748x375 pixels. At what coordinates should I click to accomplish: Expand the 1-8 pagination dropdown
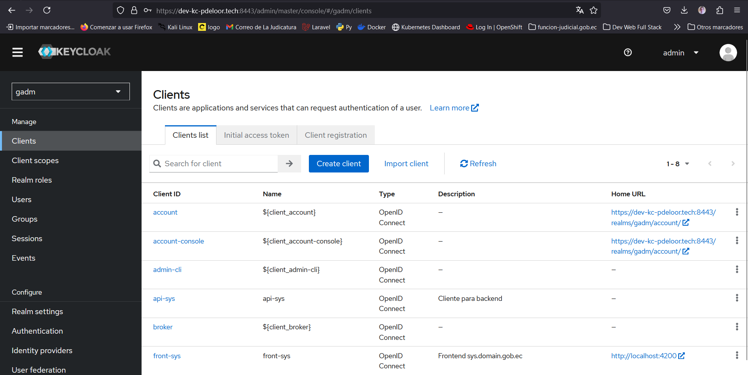[x=678, y=164]
